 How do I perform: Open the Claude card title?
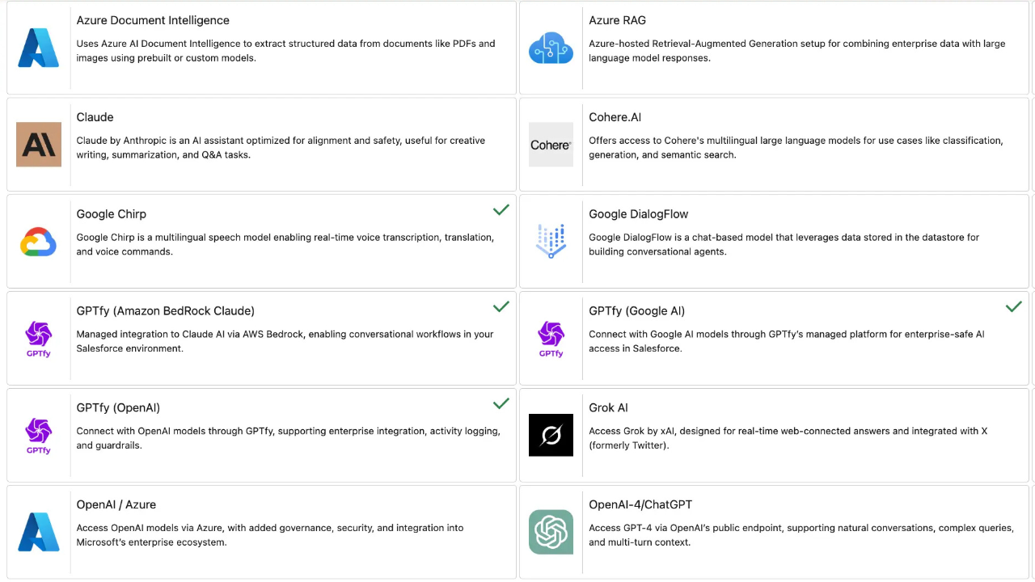tap(95, 117)
